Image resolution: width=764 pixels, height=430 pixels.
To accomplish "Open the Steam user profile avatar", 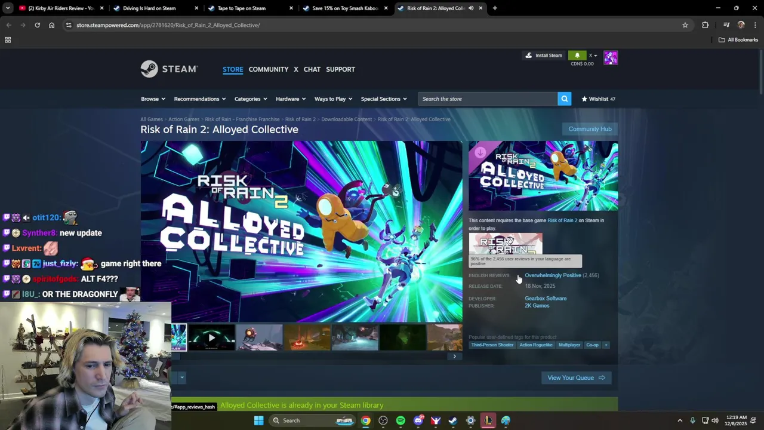I will [611, 58].
